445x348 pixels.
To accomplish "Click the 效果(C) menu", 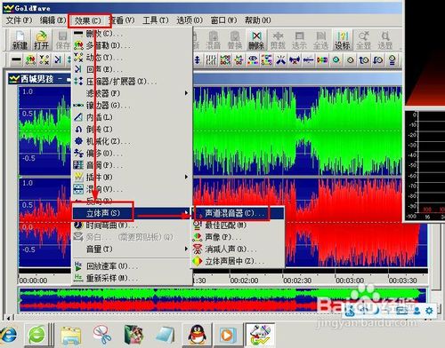I will (88, 20).
